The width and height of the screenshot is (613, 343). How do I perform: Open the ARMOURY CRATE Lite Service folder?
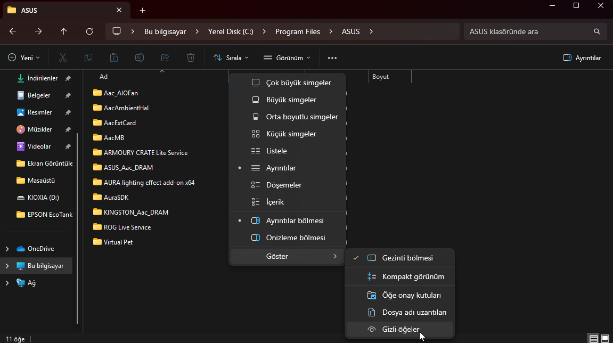pos(145,152)
